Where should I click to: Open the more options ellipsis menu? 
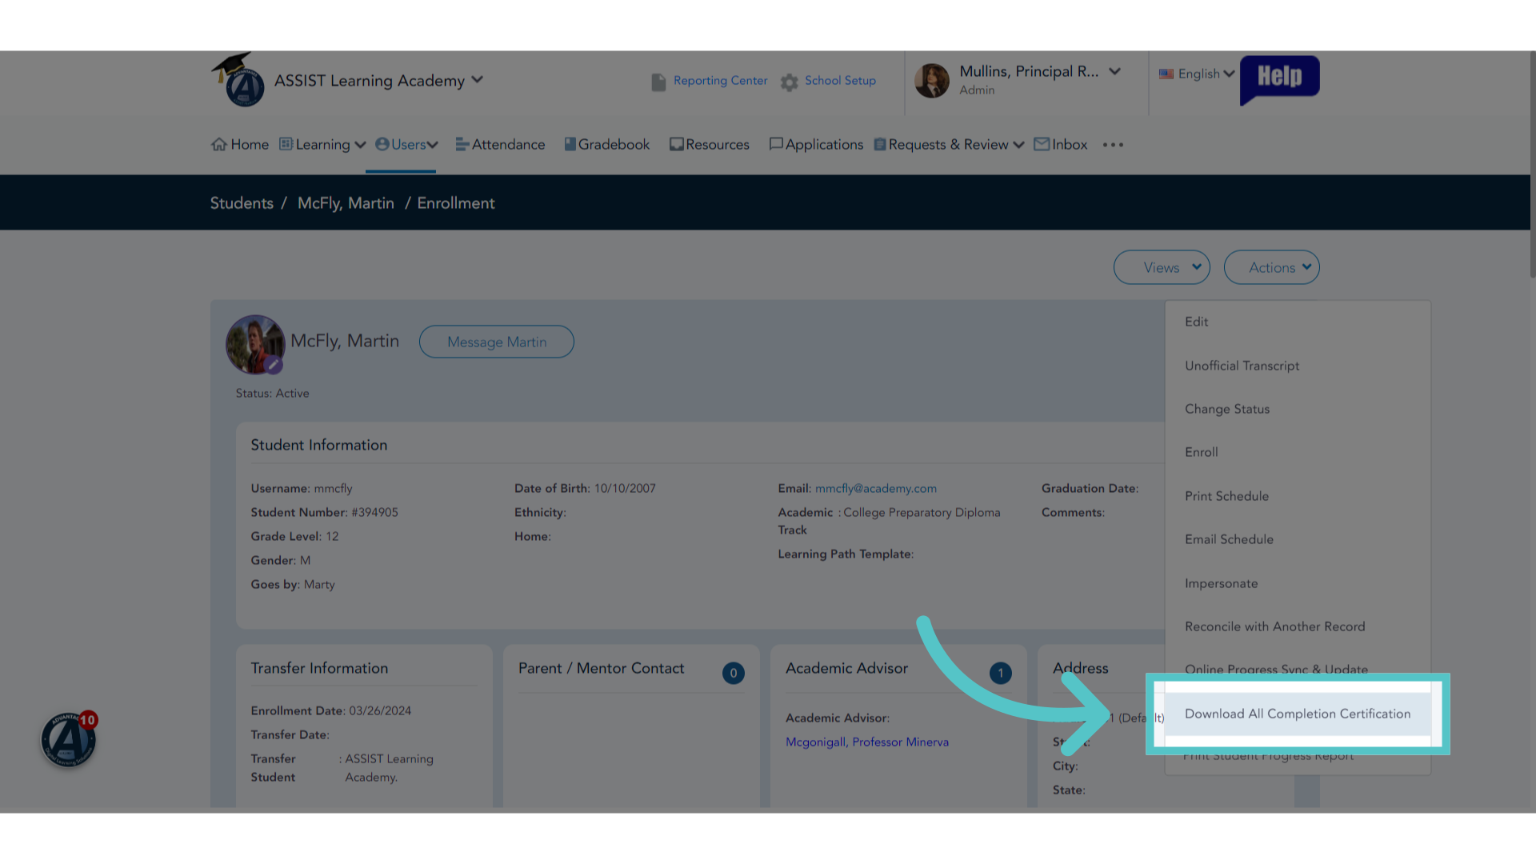[1113, 145]
